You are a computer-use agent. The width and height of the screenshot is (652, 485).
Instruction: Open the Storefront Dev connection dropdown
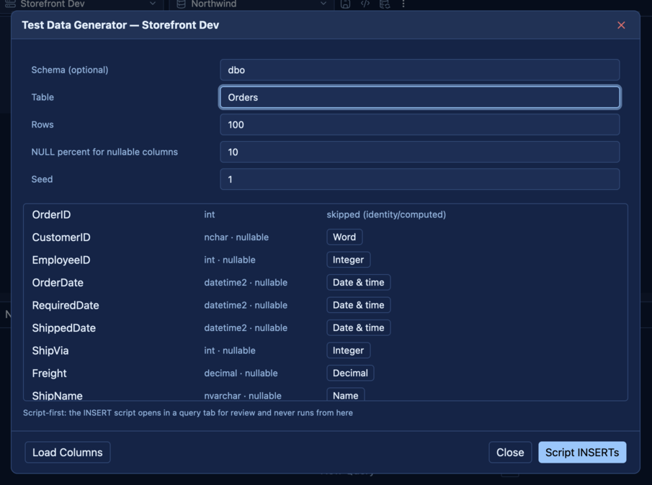click(80, 4)
